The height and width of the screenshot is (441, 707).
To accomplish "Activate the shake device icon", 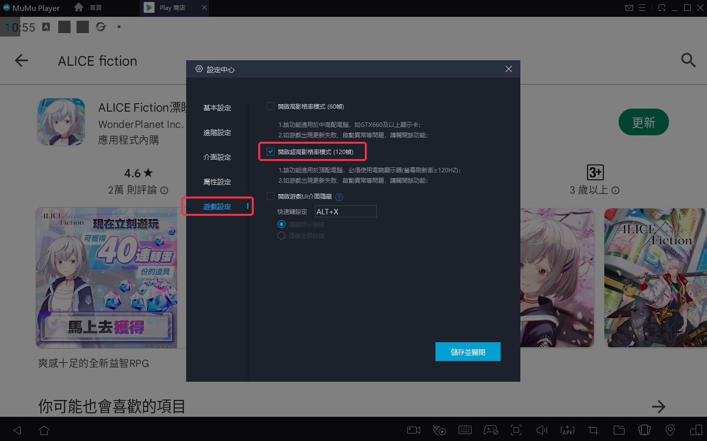I will pyautogui.click(x=644, y=430).
